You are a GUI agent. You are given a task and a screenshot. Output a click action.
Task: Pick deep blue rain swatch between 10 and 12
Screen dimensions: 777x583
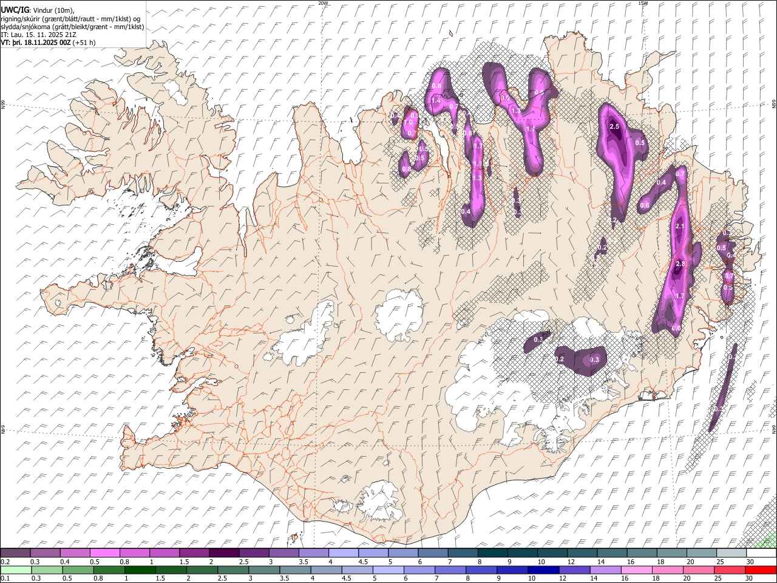542,570
